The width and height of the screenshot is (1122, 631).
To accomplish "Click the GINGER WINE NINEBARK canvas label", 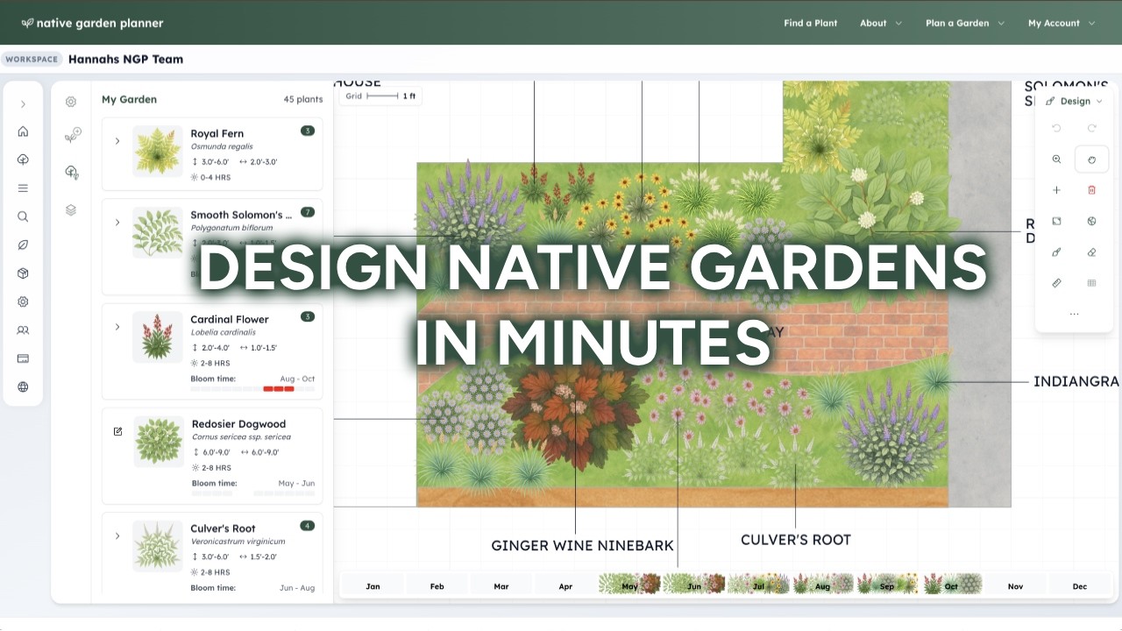I will pos(582,545).
